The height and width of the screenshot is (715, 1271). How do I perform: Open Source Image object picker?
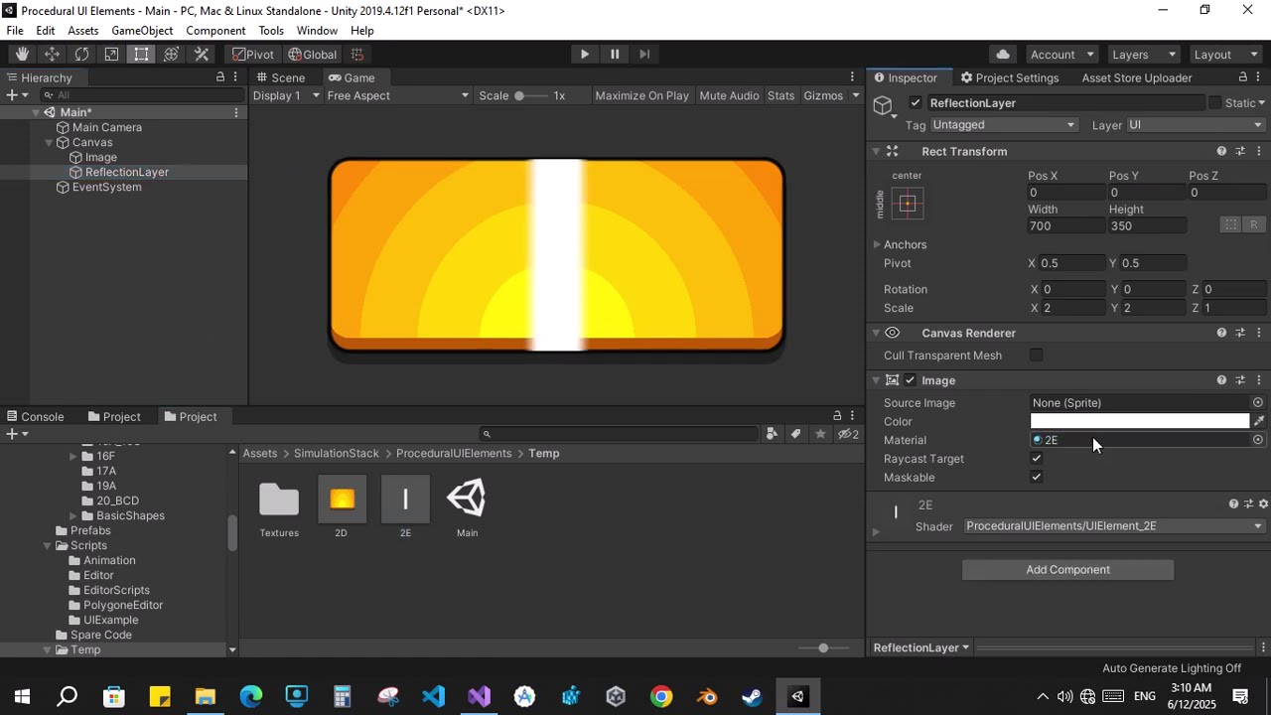coord(1258,402)
